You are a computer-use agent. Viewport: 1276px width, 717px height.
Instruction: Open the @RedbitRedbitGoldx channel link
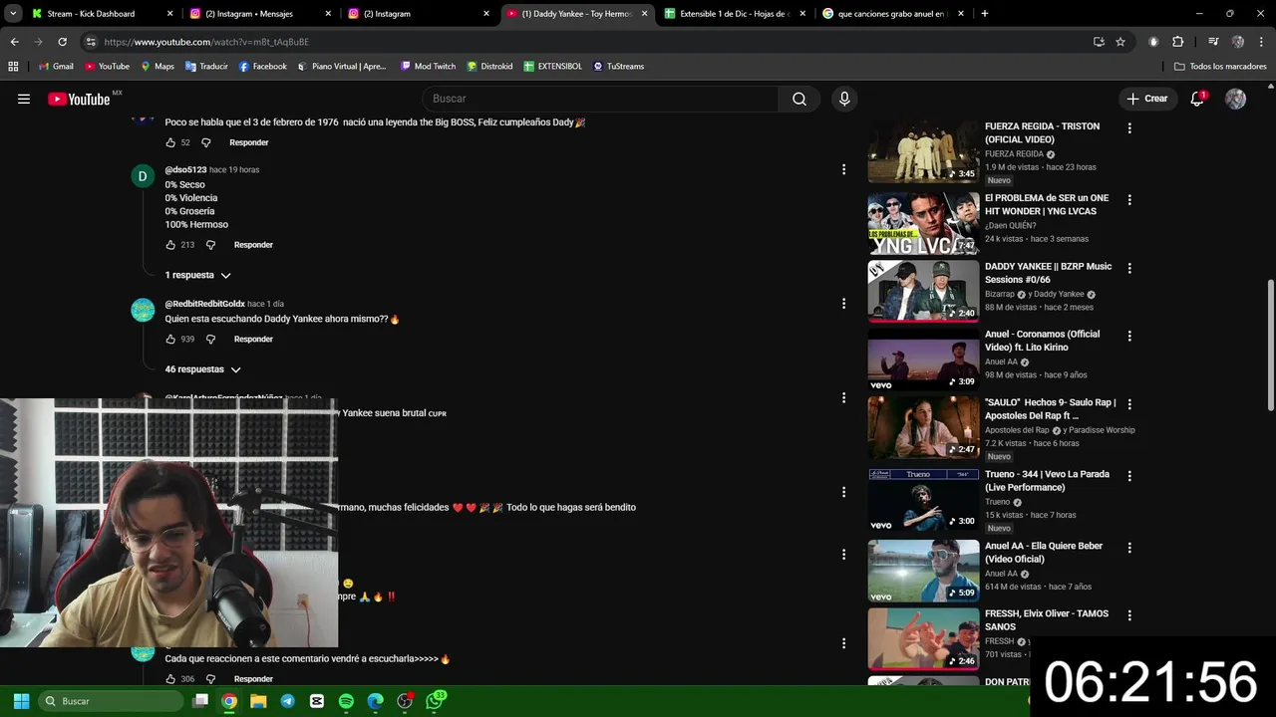pos(204,304)
